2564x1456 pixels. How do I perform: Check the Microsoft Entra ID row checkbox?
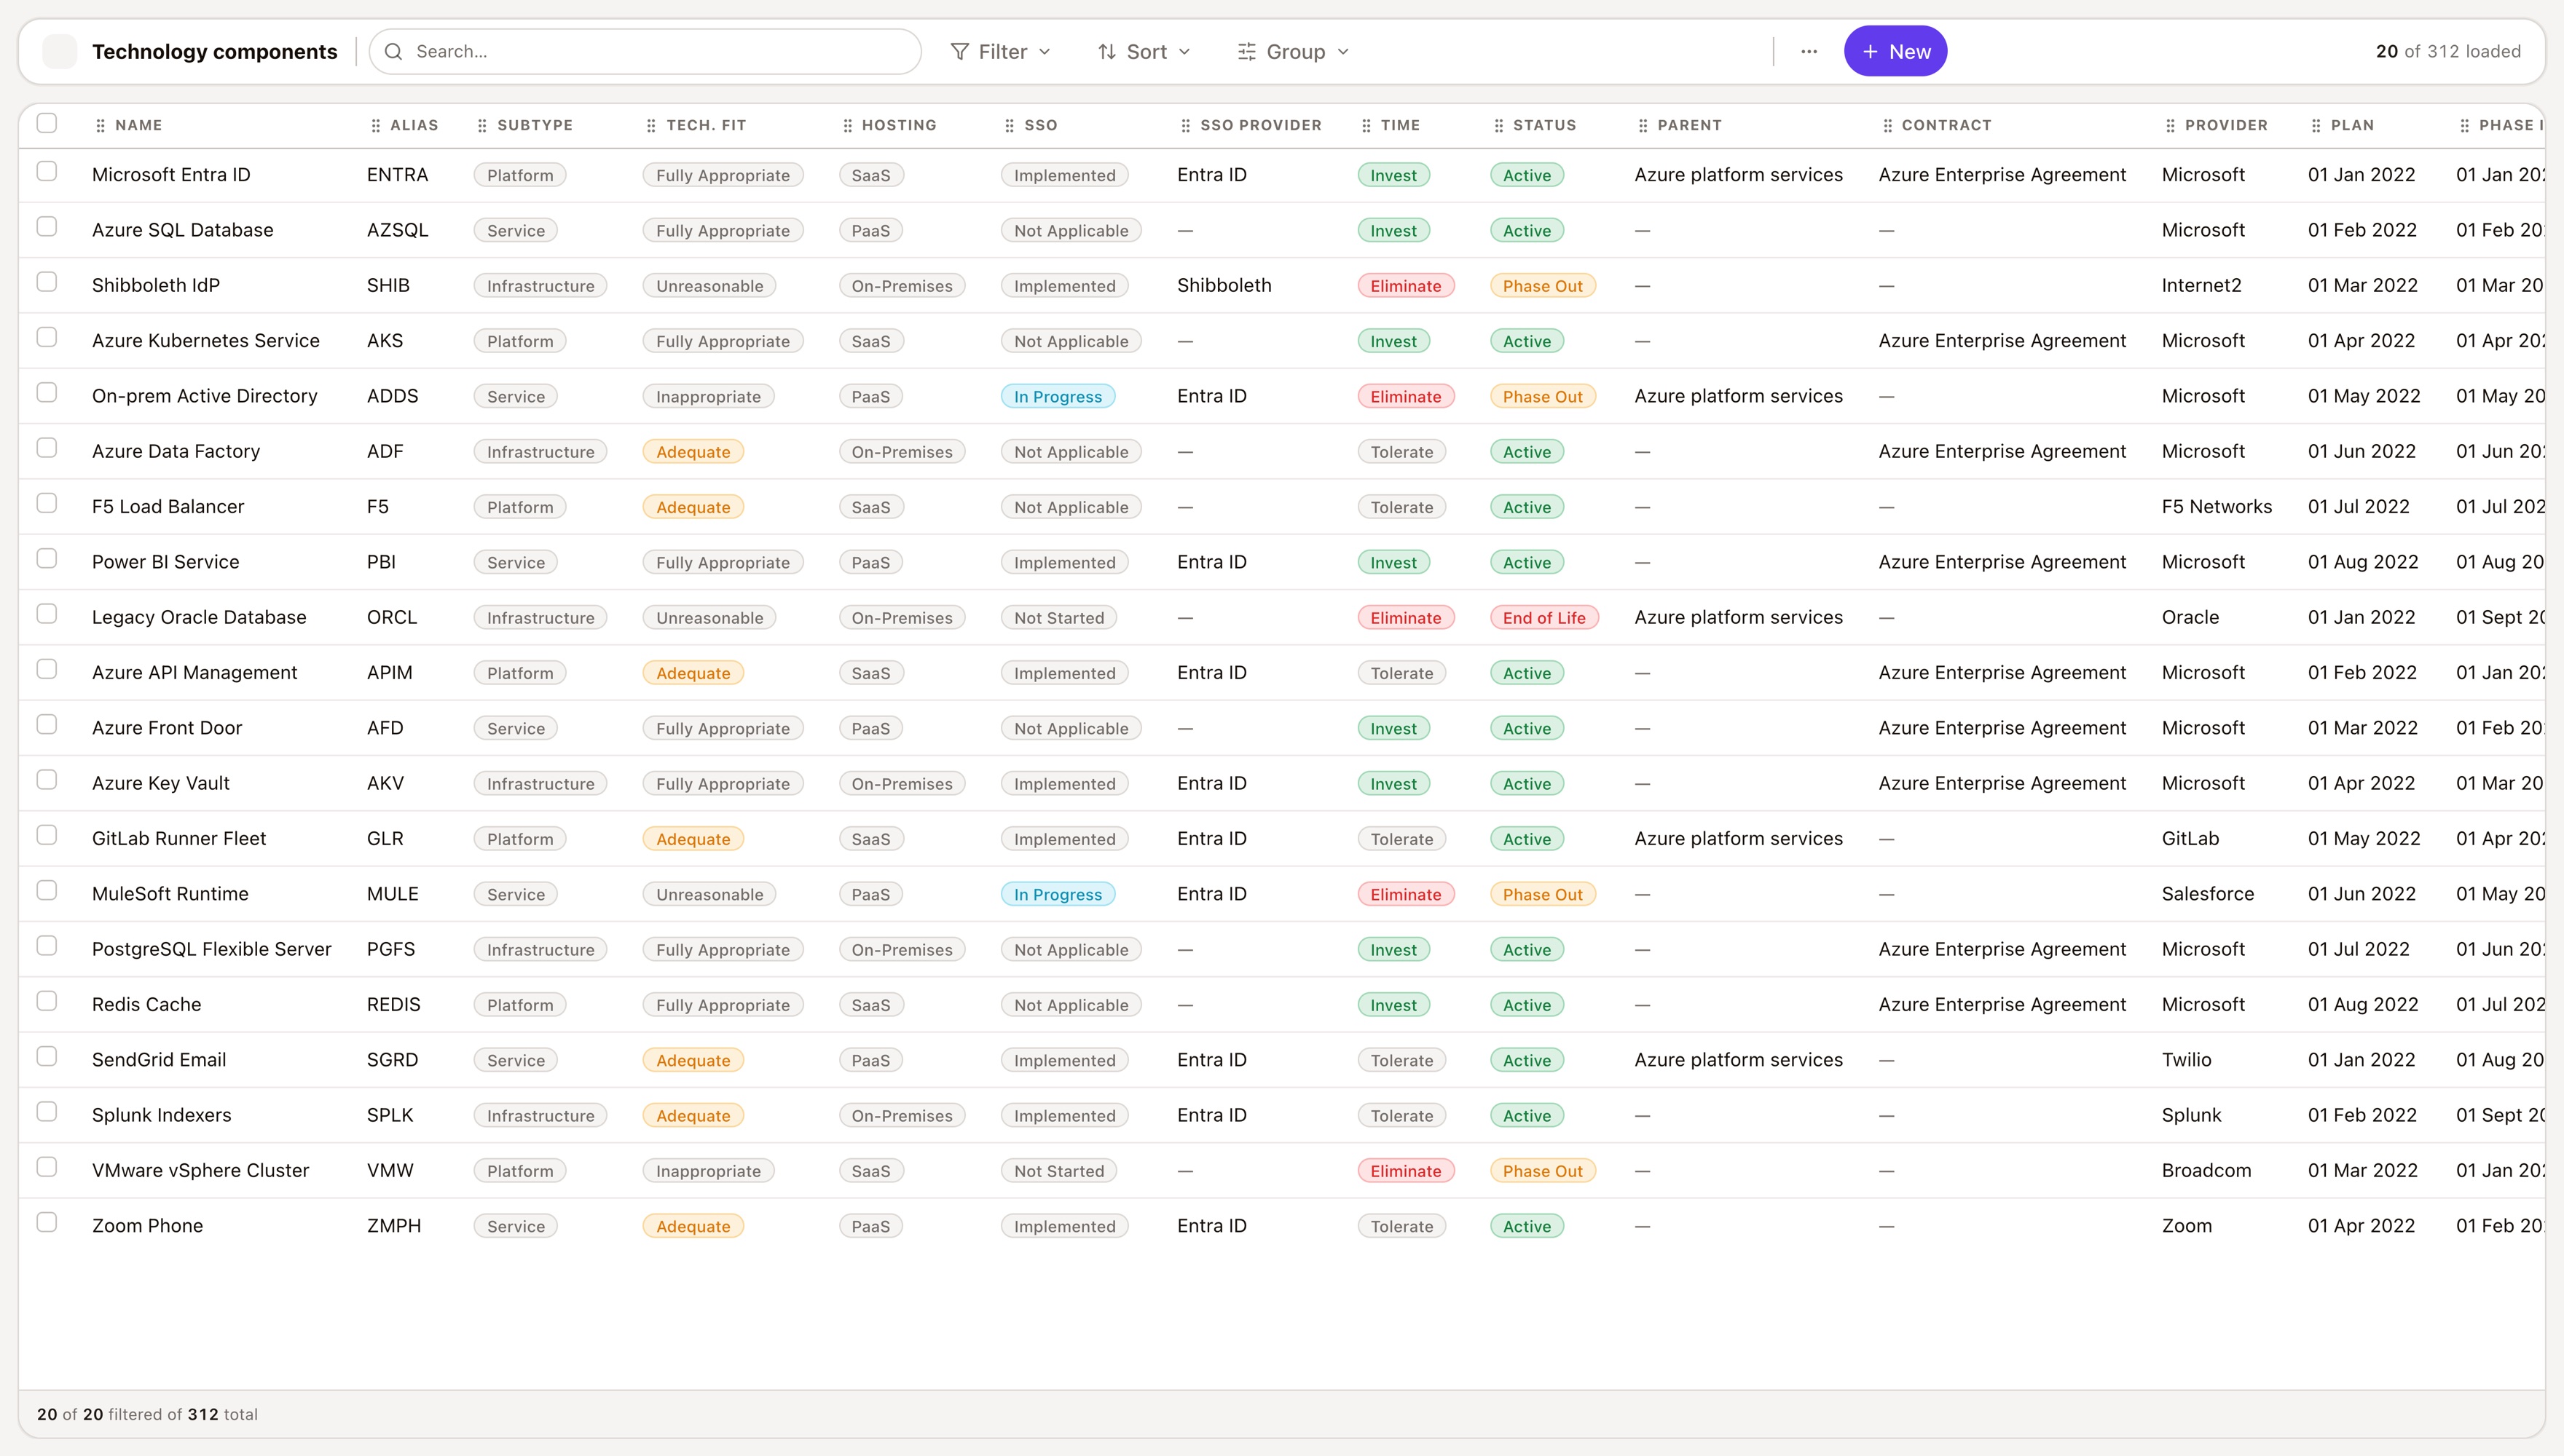pos(47,171)
